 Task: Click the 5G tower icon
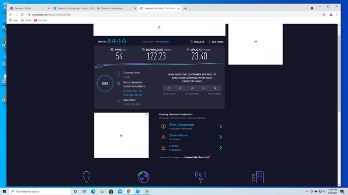point(201,177)
